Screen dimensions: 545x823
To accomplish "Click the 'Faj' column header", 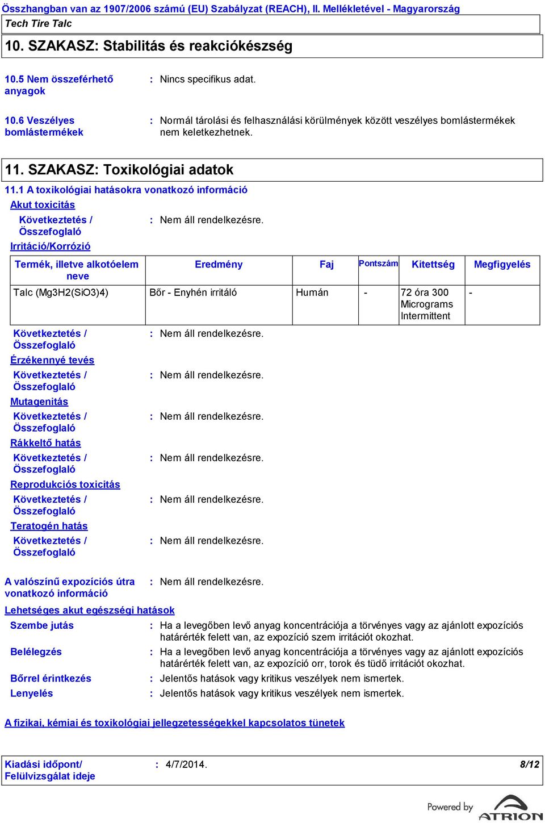I will [x=326, y=264].
